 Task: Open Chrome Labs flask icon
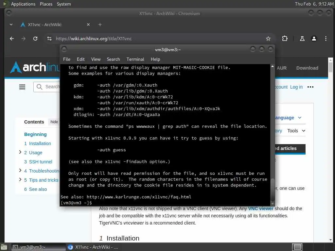[302, 39]
